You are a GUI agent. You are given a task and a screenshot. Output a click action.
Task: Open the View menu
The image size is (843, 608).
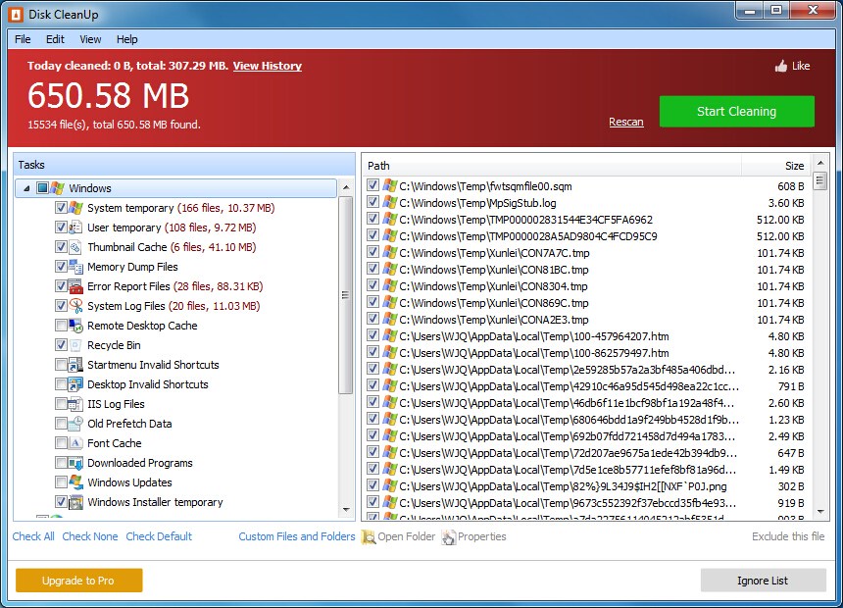[x=90, y=39]
